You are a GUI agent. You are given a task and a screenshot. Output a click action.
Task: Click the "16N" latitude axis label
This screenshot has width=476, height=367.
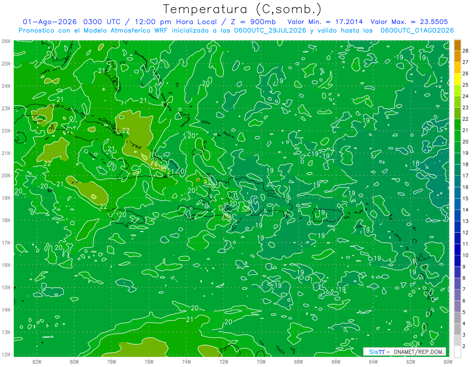coord(6,265)
